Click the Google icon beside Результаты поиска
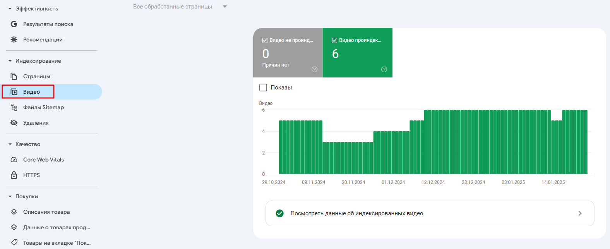Screen dimensions: 610x249 tap(14, 24)
